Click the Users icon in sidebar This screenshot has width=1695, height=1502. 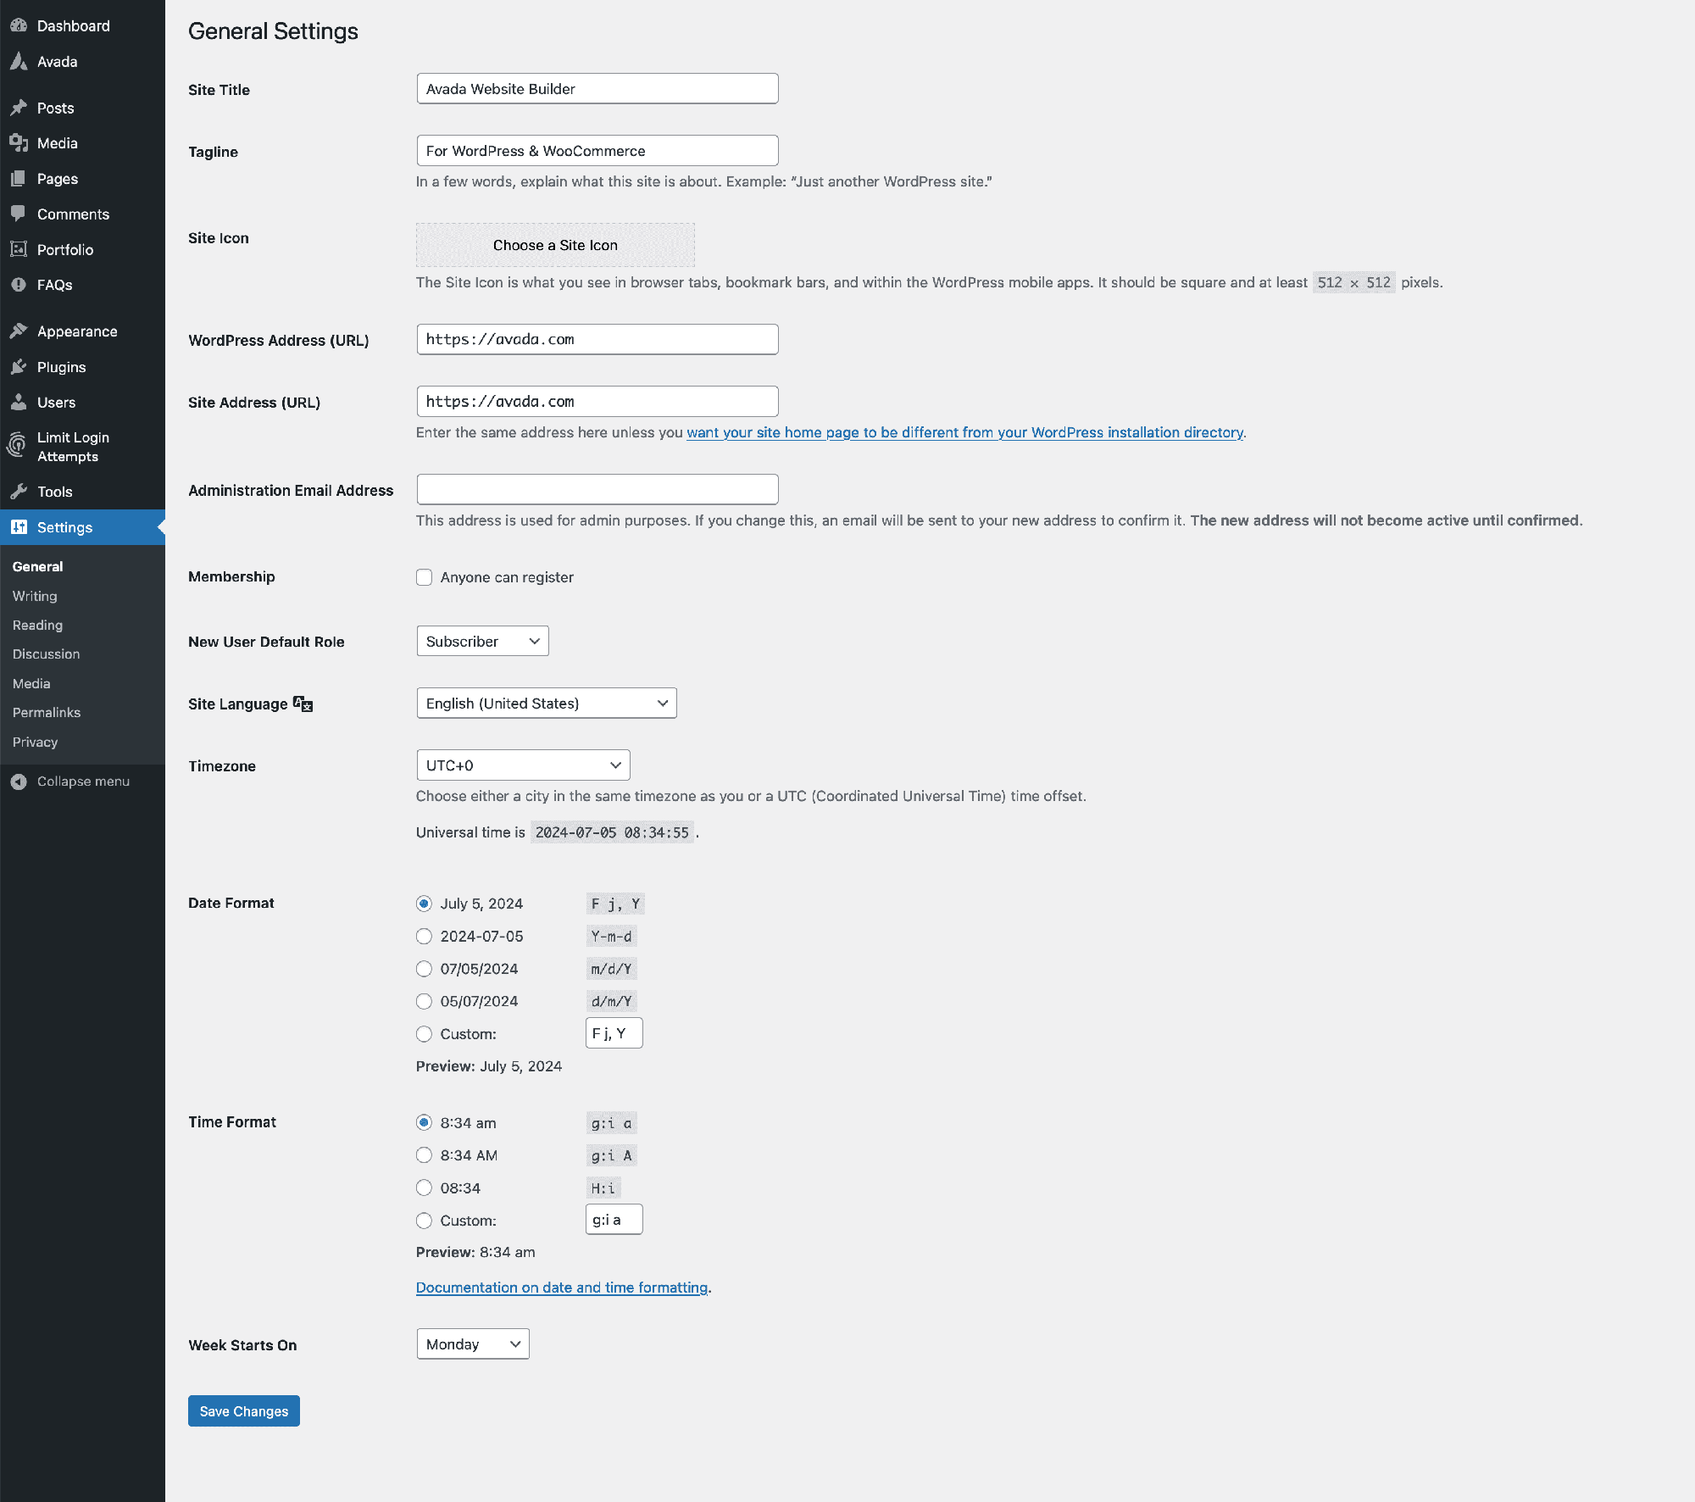click(19, 402)
